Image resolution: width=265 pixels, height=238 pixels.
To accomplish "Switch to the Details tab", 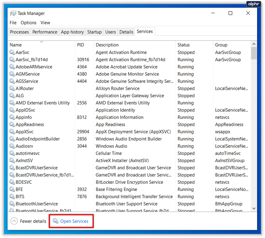I will [126, 32].
